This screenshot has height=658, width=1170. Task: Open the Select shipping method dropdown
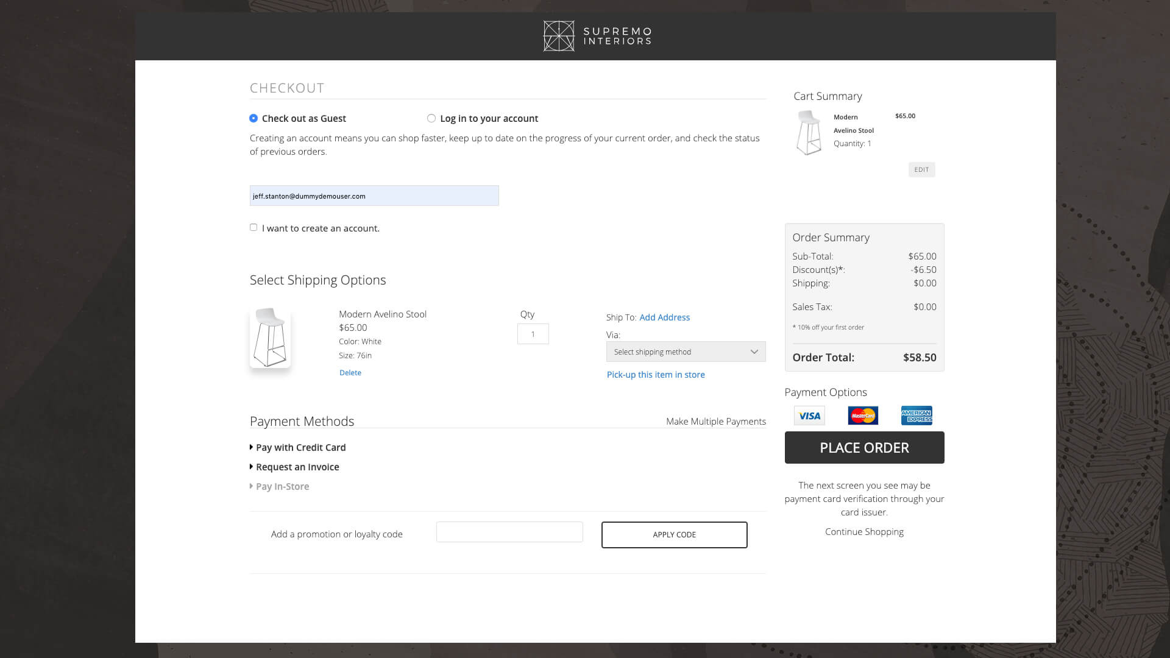[x=686, y=352]
